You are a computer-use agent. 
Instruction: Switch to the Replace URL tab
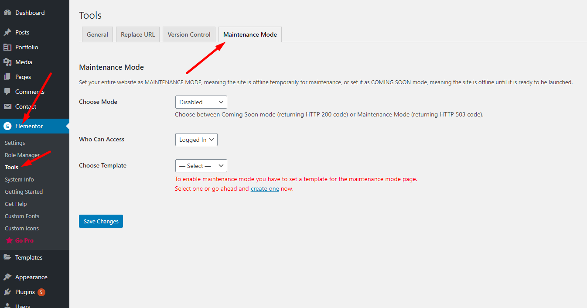[138, 35]
